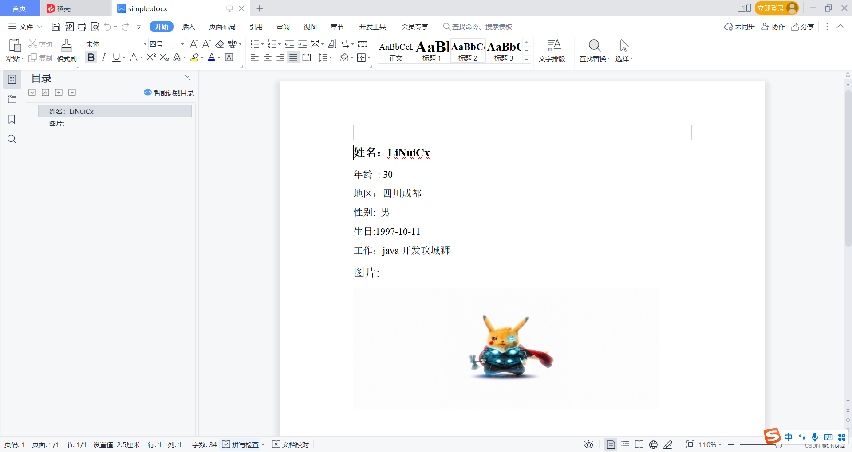Viewport: 852px width, 452px height.
Task: Apply subscript formatting
Action: [164, 57]
